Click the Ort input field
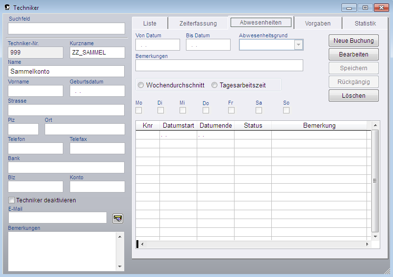The image size is (393, 277). tap(85, 129)
